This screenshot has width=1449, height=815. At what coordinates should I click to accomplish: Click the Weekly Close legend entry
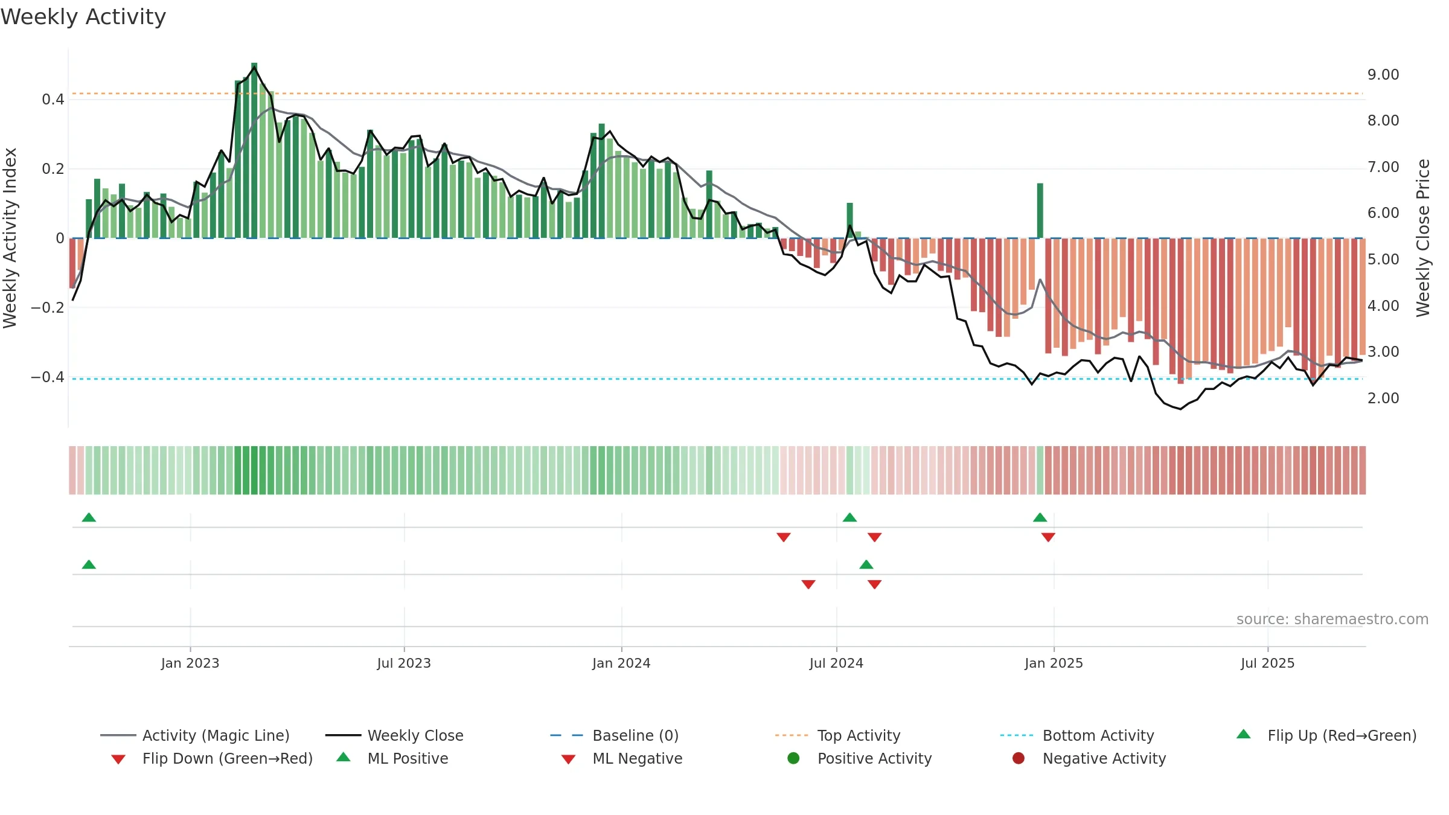(394, 735)
